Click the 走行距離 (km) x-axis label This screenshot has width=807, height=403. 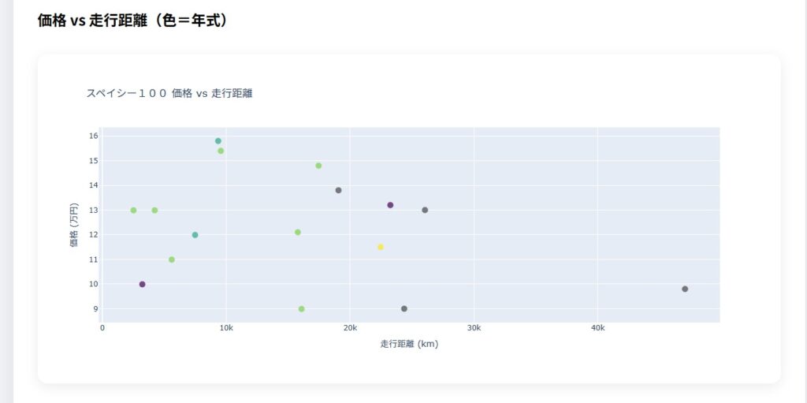point(409,344)
